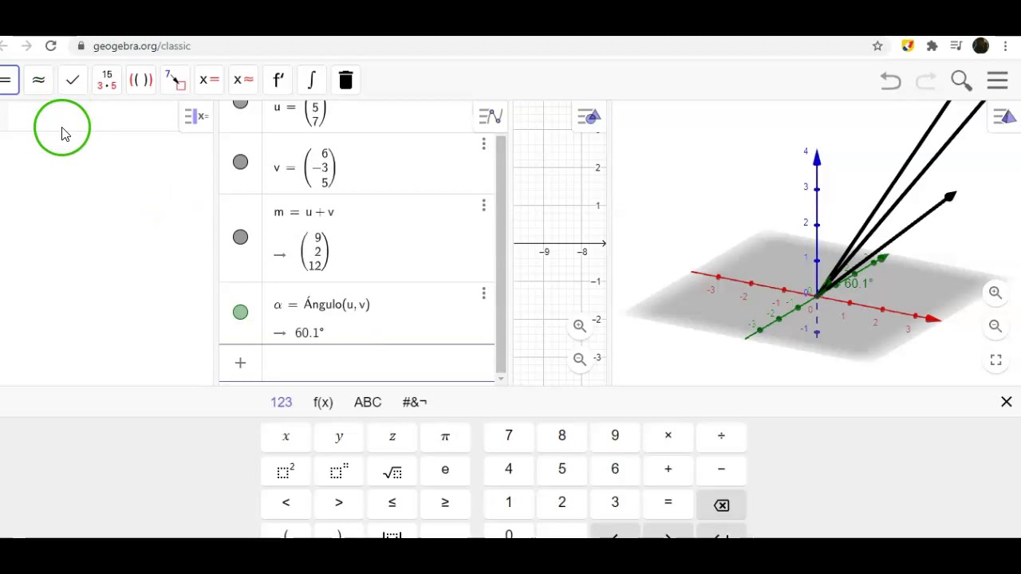The height and width of the screenshot is (574, 1021).
Task: Tap the number 7 key
Action: click(509, 436)
